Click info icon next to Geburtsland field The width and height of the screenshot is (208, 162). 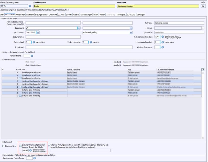pos(34,42)
